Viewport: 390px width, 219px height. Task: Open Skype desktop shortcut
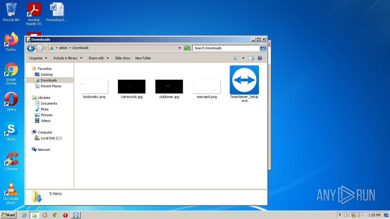point(11,131)
